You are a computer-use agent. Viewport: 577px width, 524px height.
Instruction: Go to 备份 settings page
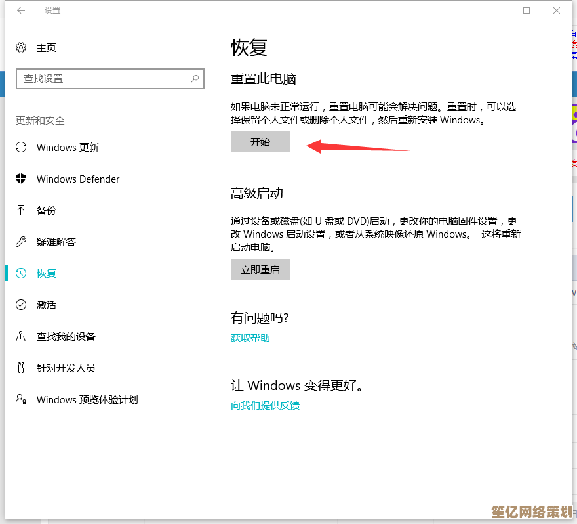pyautogui.click(x=47, y=211)
